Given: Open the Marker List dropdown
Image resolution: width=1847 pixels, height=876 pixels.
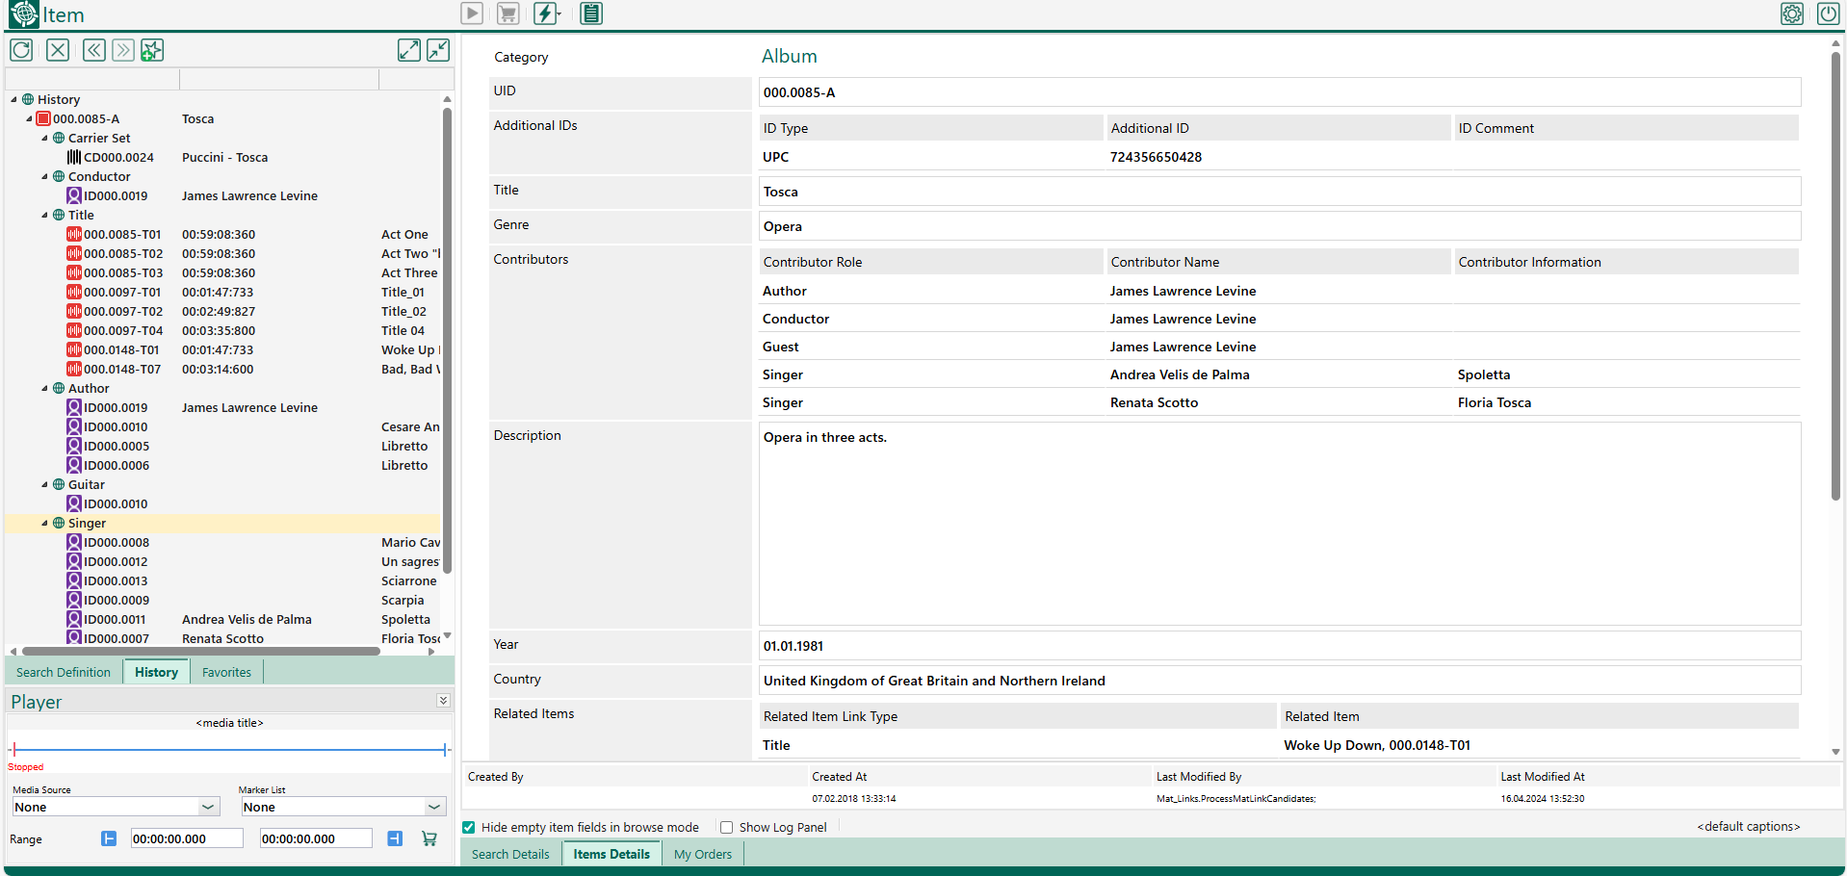Looking at the screenshot, I should pyautogui.click(x=434, y=807).
